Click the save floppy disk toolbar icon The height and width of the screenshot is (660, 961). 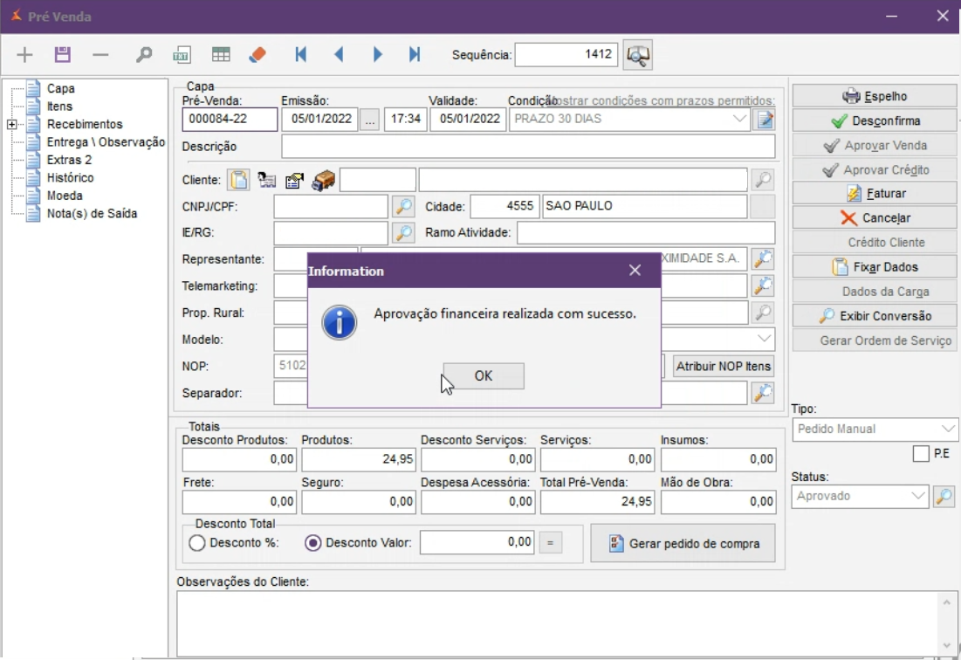pyautogui.click(x=62, y=55)
